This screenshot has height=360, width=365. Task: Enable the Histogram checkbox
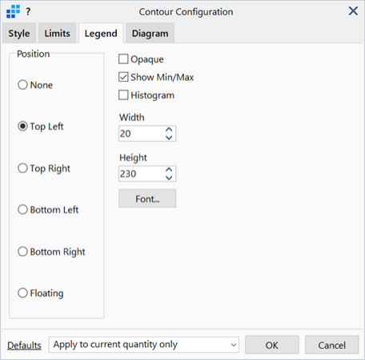(123, 95)
